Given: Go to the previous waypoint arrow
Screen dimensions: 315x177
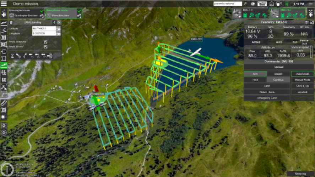Looking at the screenshot, I should (54, 22).
